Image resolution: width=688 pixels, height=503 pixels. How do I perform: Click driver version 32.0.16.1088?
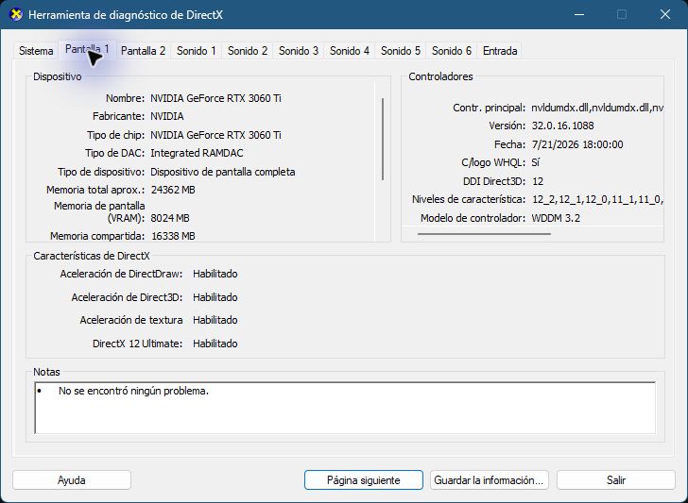[562, 126]
